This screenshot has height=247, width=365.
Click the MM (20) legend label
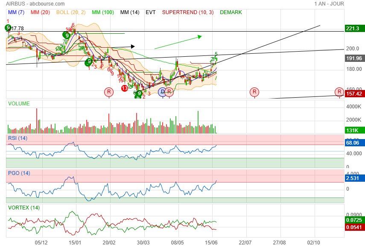point(40,12)
